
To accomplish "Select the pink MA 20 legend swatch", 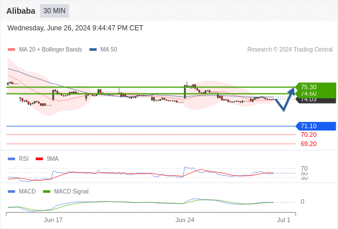I will click(11, 50).
